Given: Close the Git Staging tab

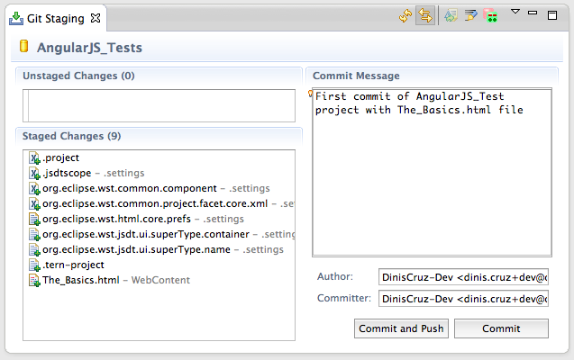Looking at the screenshot, I should tap(96, 17).
